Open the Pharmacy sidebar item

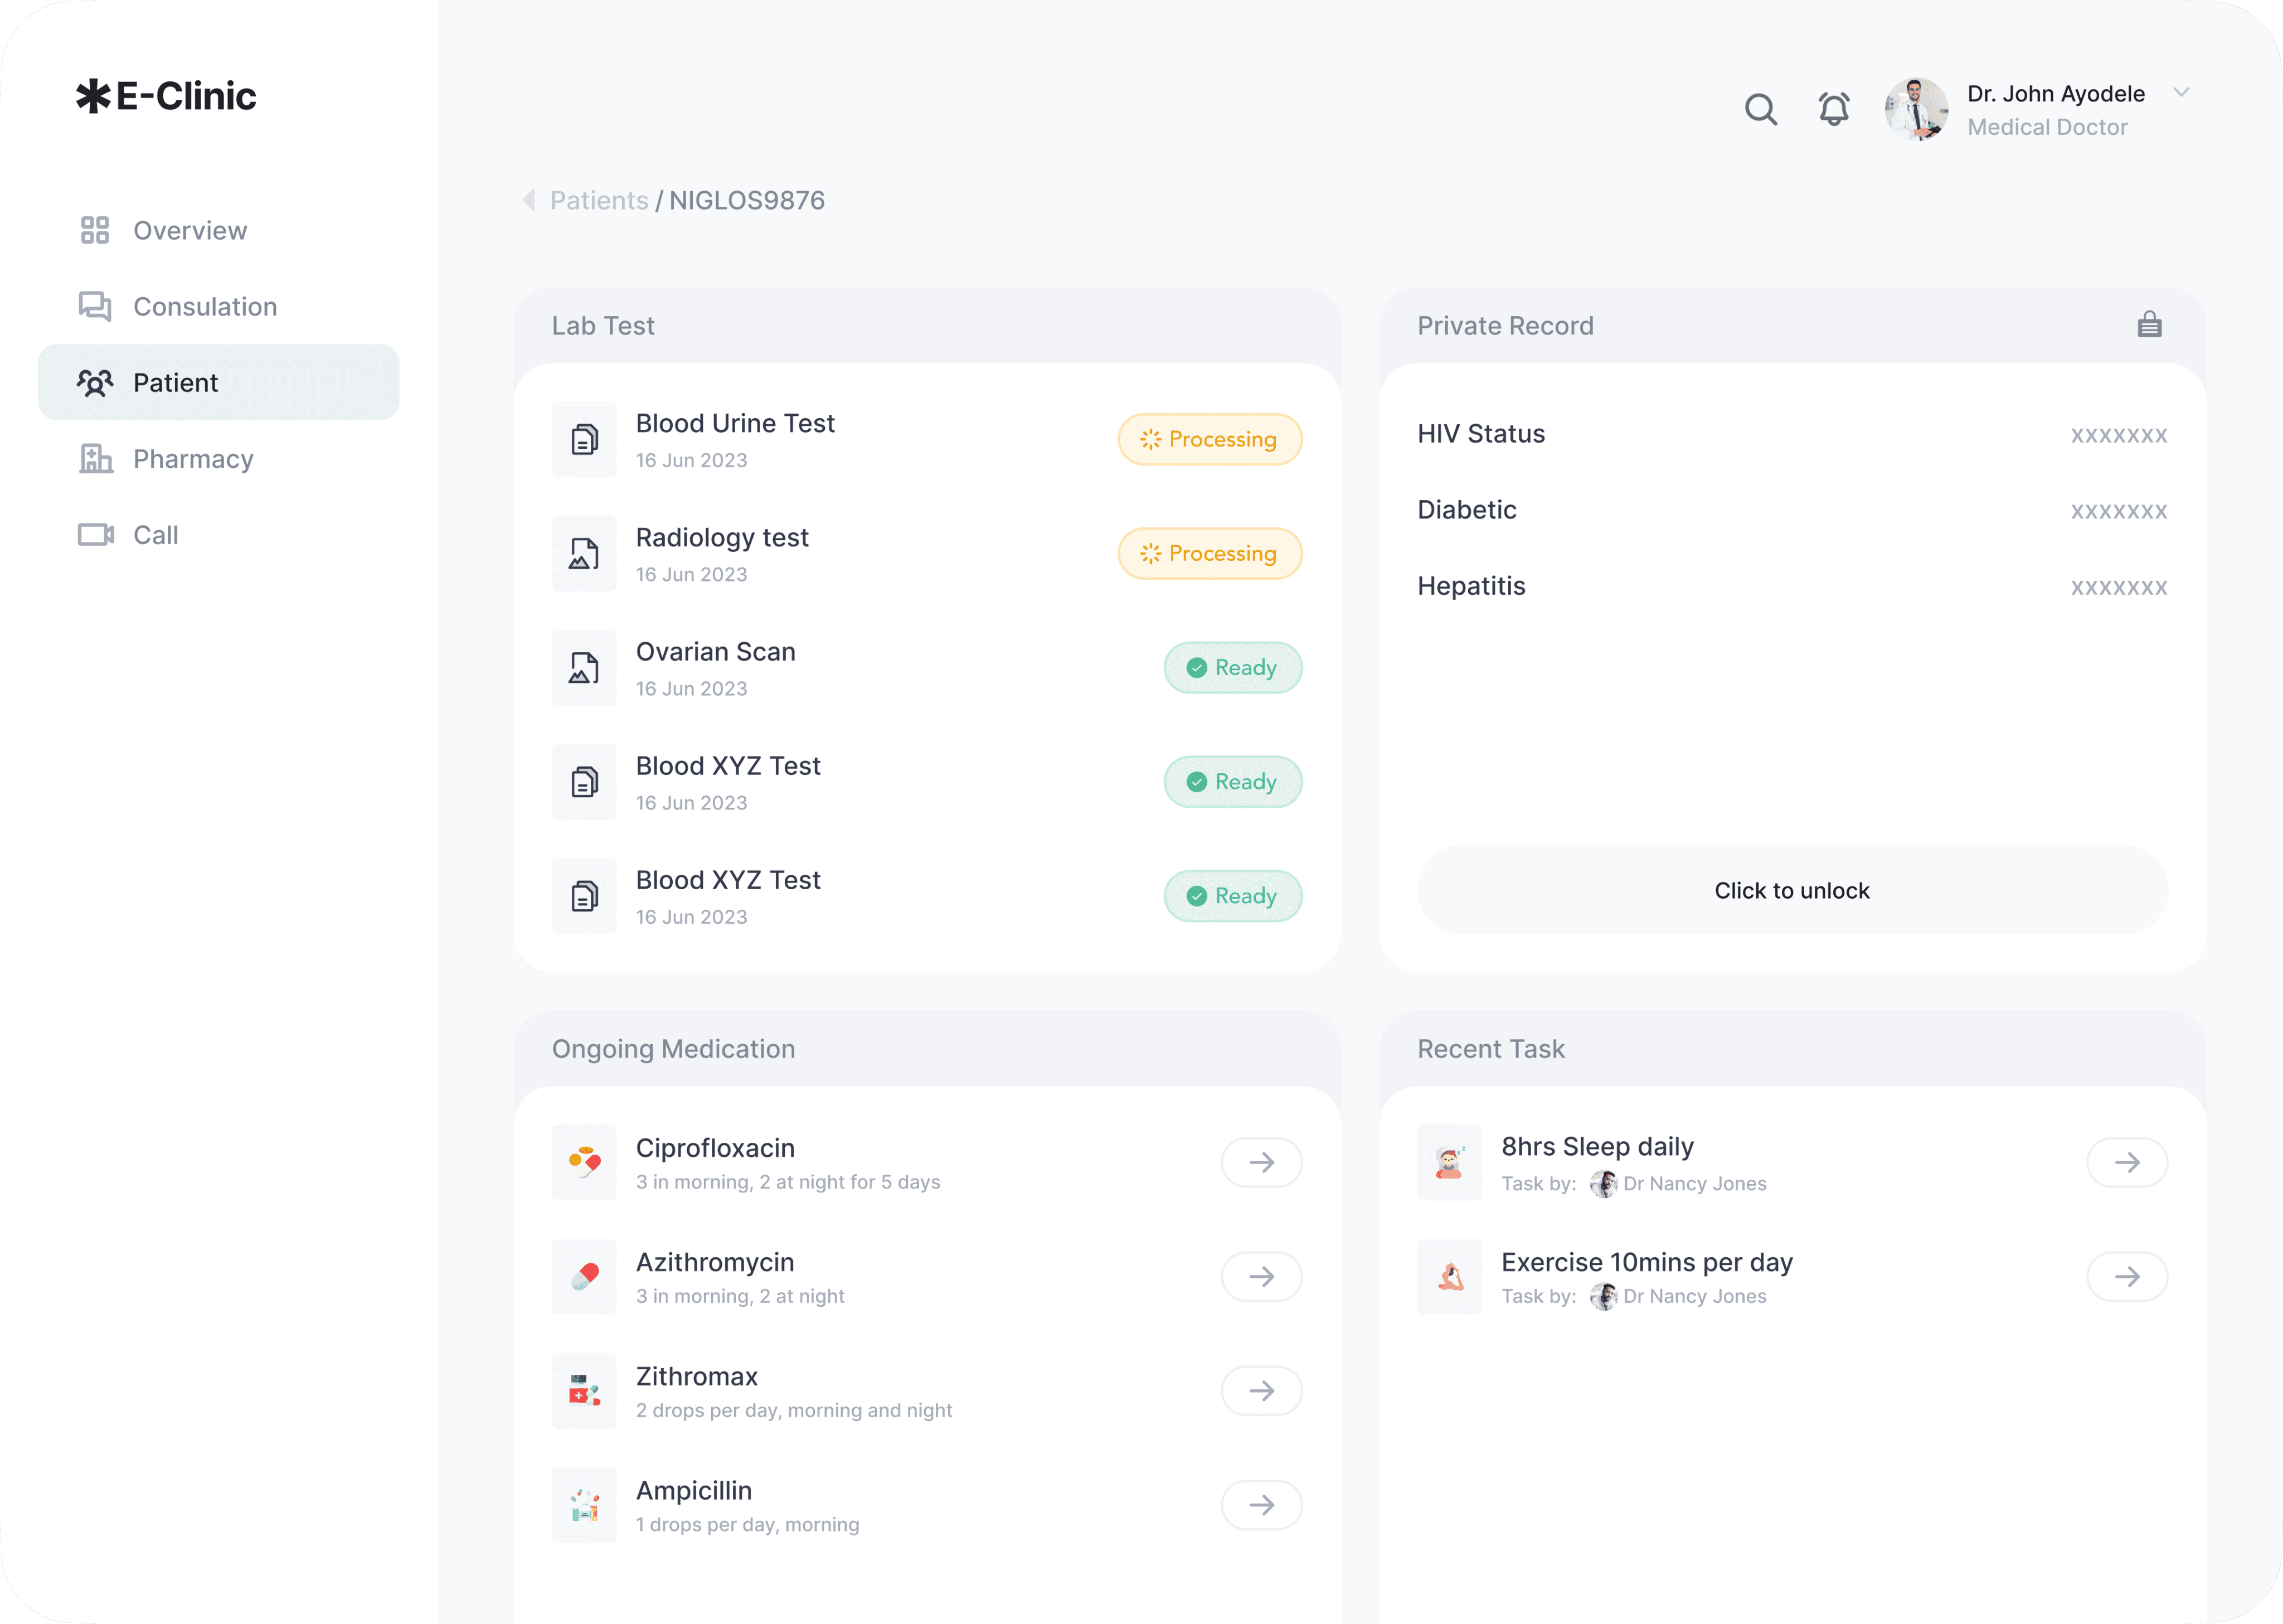pos(193,459)
